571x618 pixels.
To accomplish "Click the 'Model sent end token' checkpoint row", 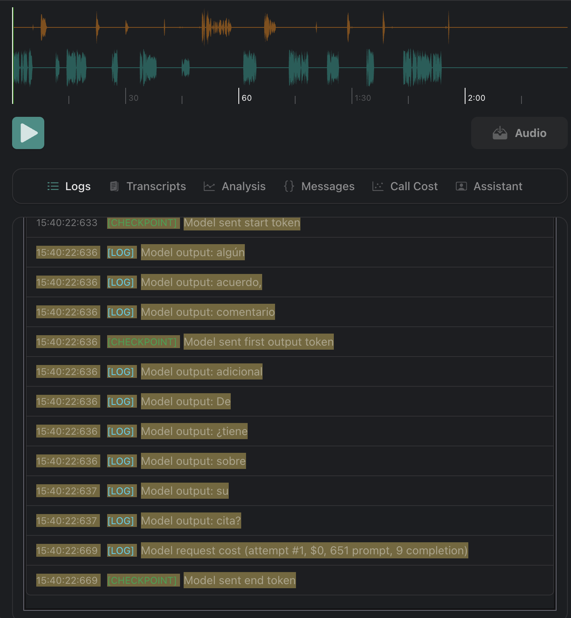I will click(240, 580).
